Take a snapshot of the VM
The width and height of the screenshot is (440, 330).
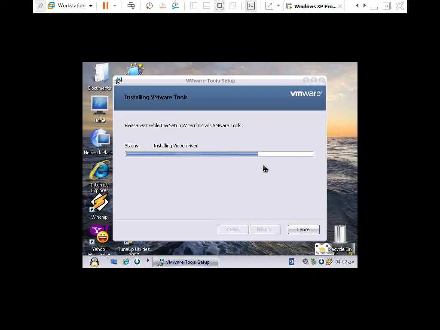[149, 6]
